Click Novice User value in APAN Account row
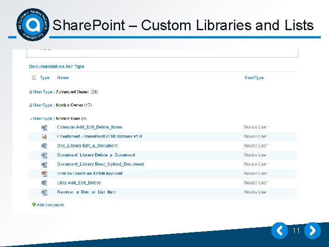This screenshot has width=329, height=247. click(255, 173)
